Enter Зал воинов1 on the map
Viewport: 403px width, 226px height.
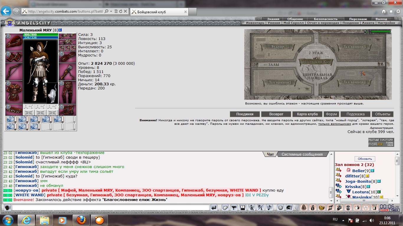coord(280,82)
